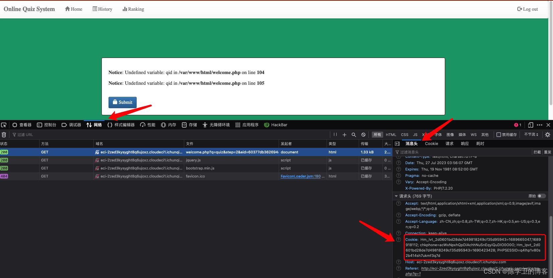Go to the Home nav link
The image size is (553, 278).
(74, 9)
